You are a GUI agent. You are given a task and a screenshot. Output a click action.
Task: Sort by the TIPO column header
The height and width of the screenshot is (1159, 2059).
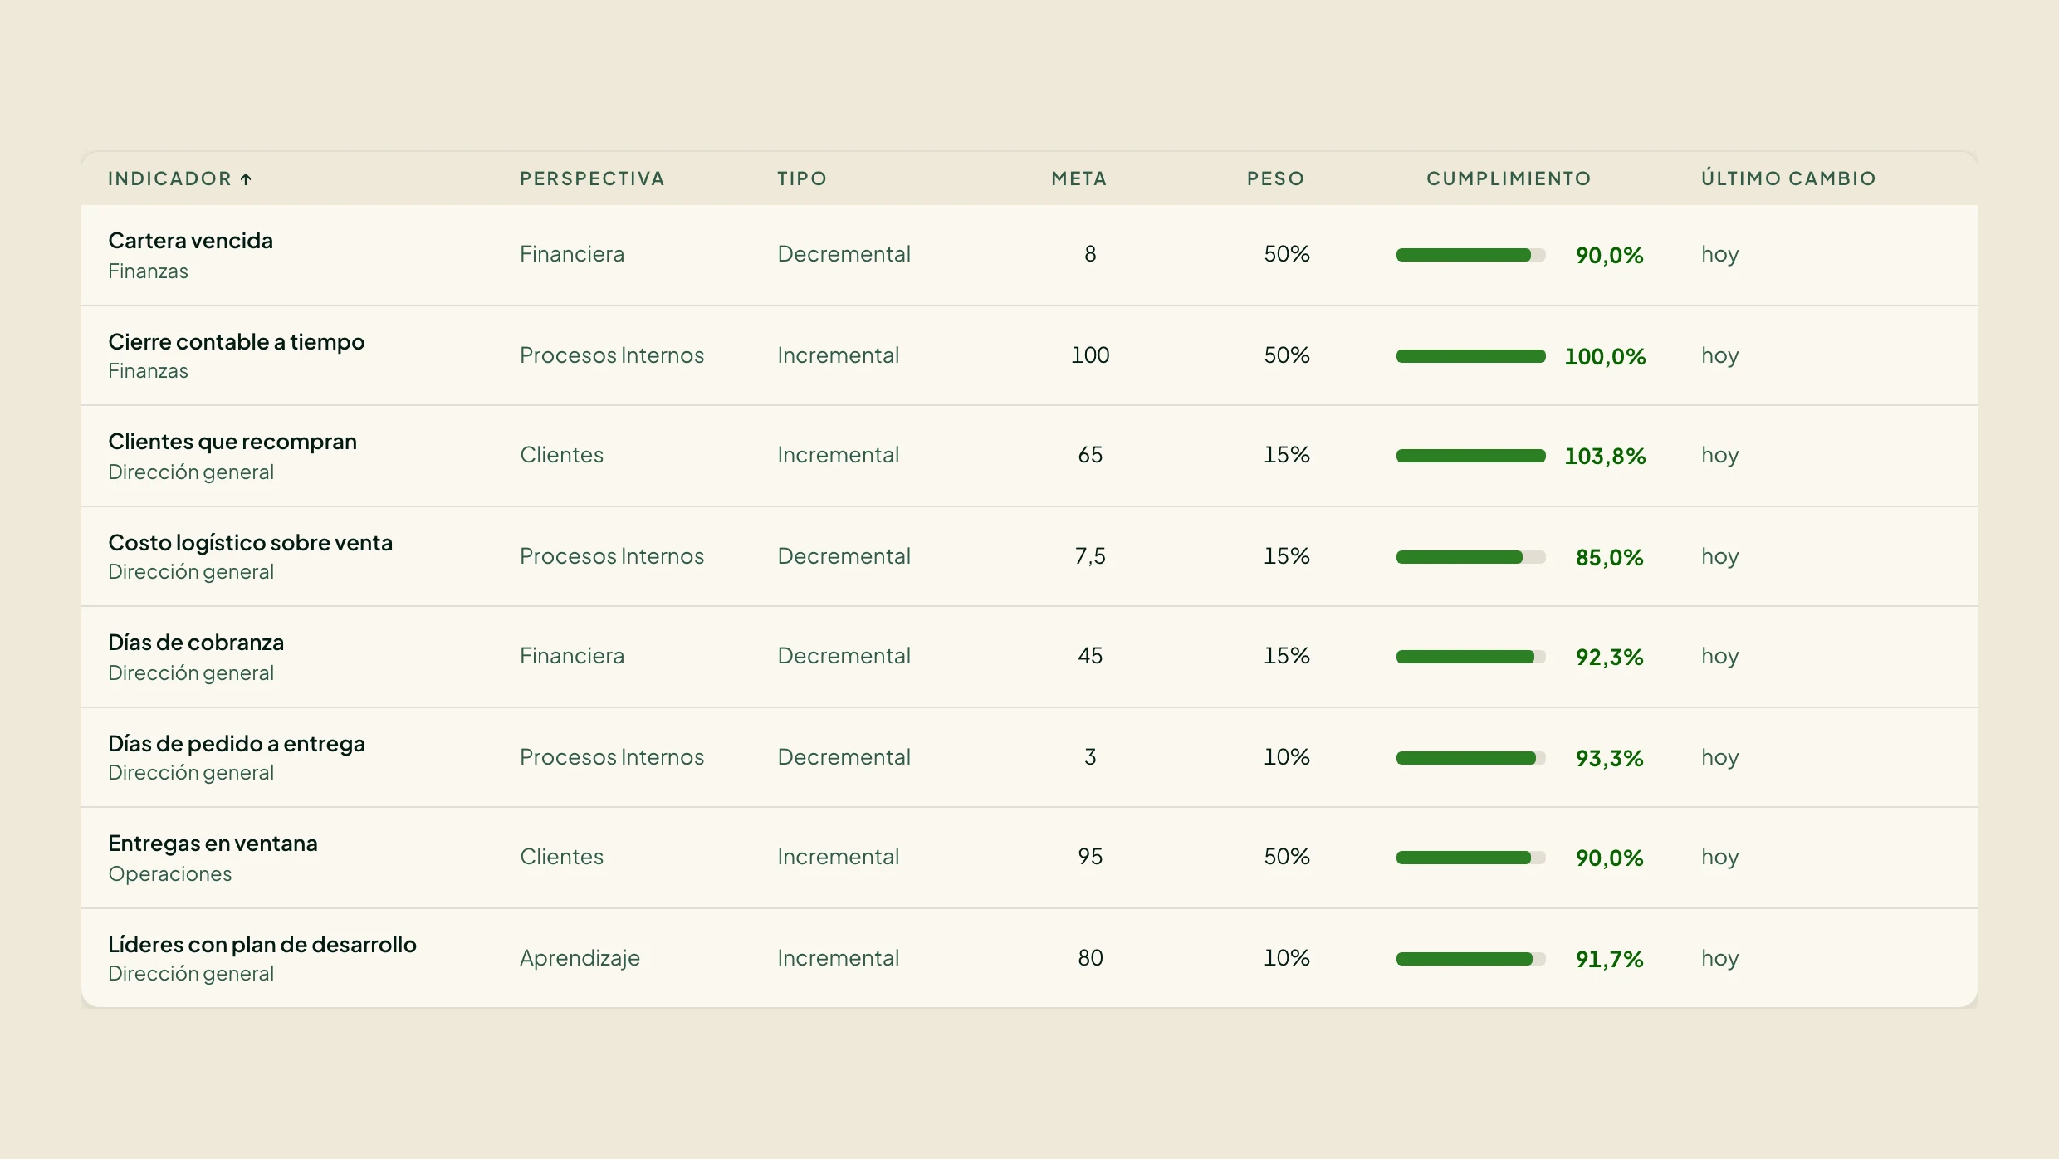802,178
